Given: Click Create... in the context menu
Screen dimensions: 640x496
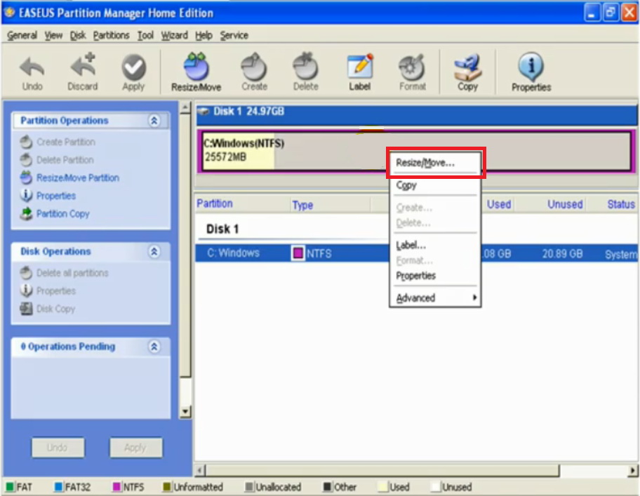Looking at the screenshot, I should pyautogui.click(x=435, y=208).
